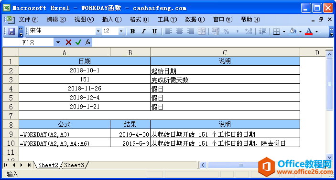The height and width of the screenshot is (180, 336).
Task: Click vertical scrollbar down arrow
Action: [329, 157]
